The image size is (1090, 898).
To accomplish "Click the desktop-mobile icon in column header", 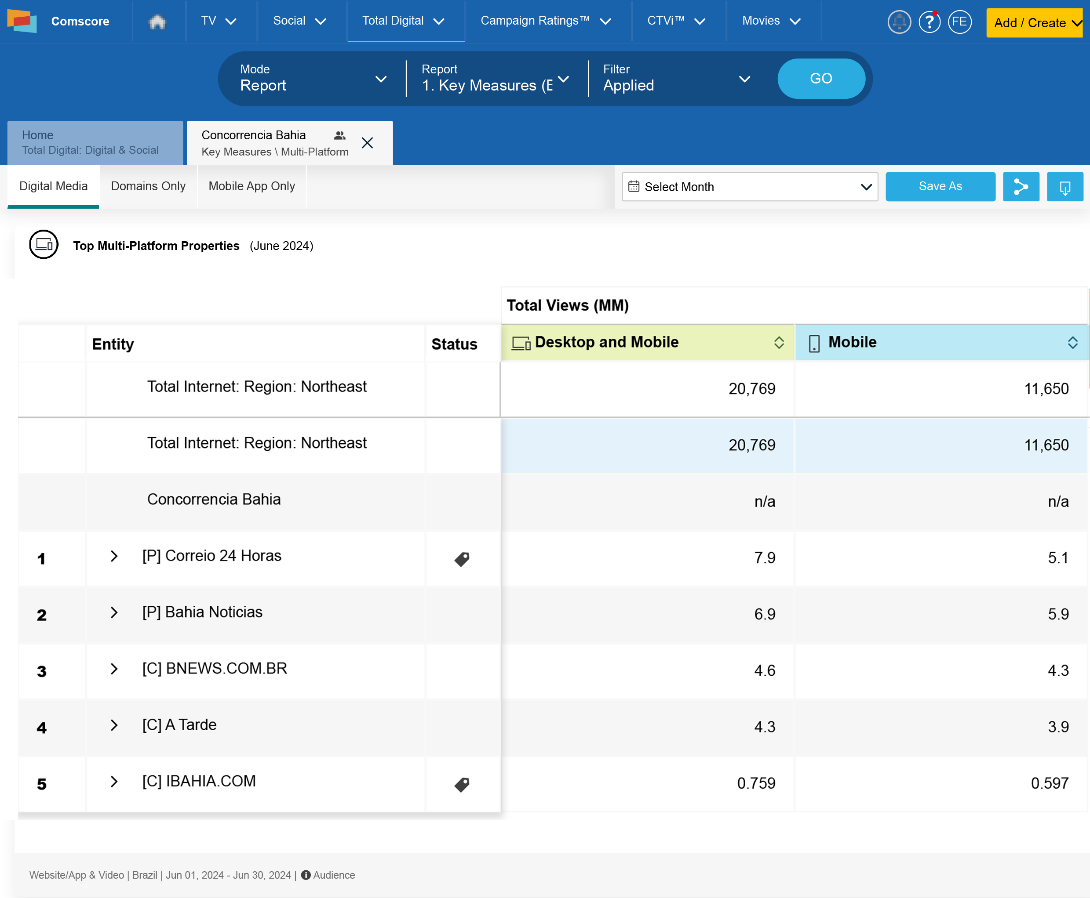I will pyautogui.click(x=521, y=343).
